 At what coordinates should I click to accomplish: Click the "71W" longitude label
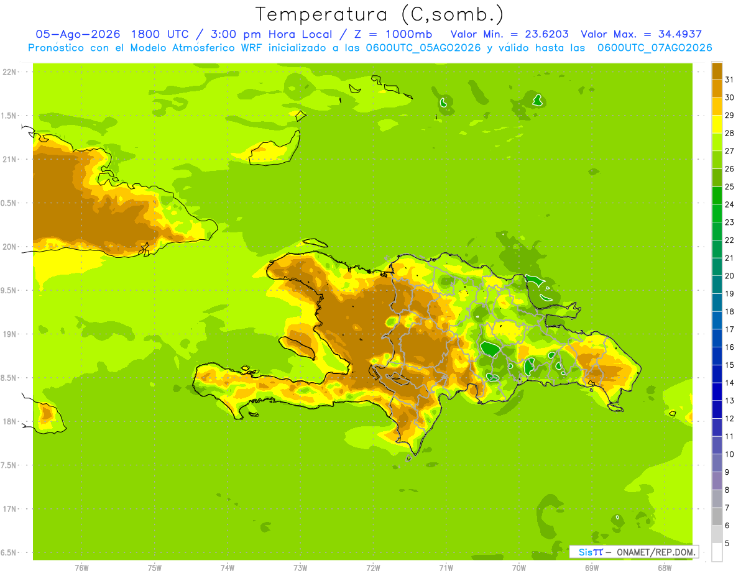pos(446,567)
